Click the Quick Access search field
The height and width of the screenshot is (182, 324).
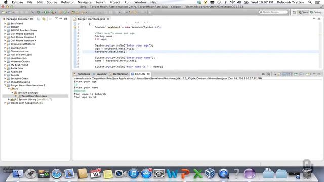click(273, 12)
